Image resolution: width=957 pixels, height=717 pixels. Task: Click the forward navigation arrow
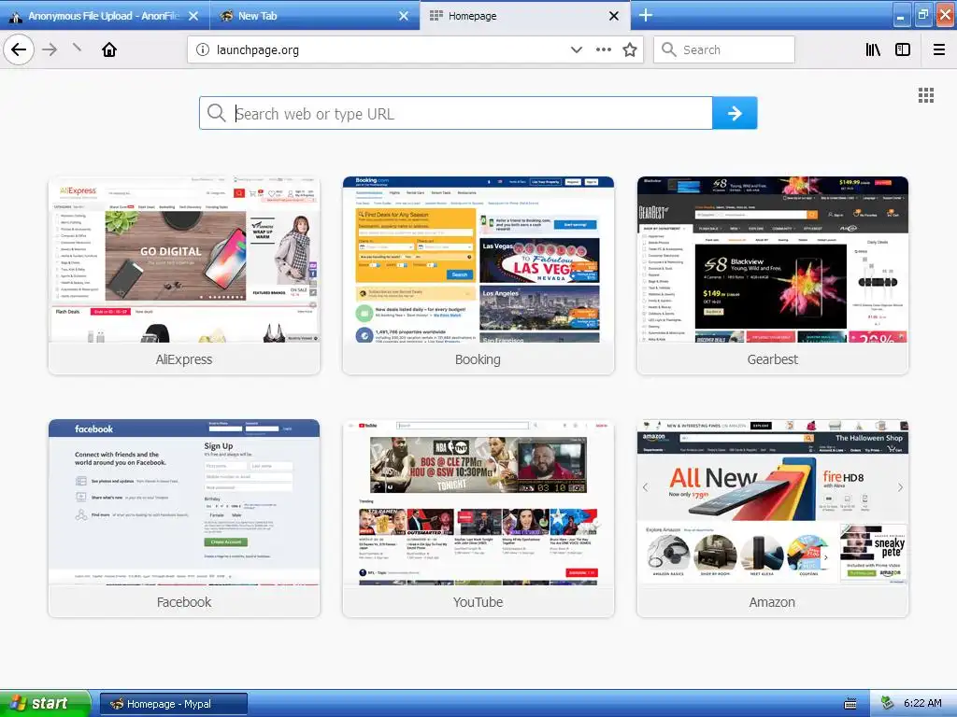click(x=50, y=49)
